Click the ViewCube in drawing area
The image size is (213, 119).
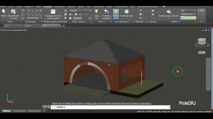[202, 42]
